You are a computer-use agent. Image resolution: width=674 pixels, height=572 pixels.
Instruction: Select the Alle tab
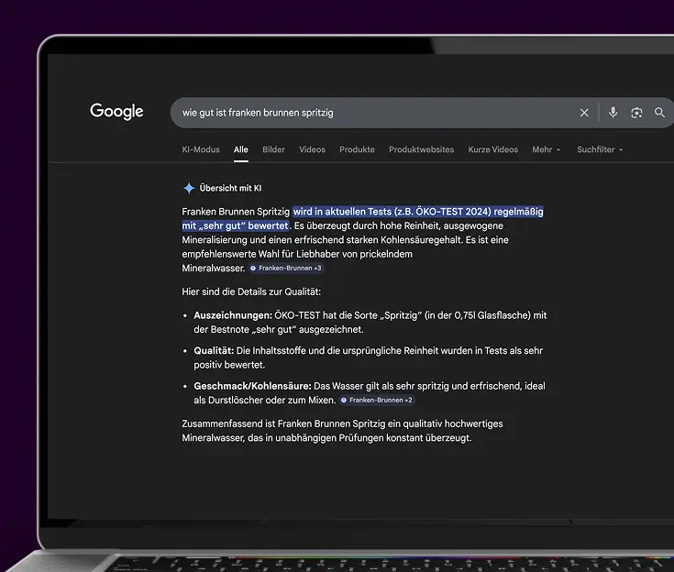coord(240,149)
